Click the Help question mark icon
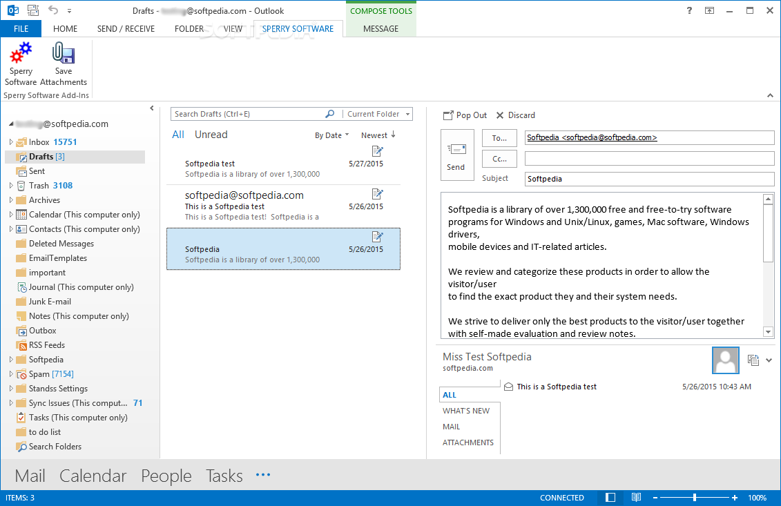Screen dimensions: 781x506 689,10
